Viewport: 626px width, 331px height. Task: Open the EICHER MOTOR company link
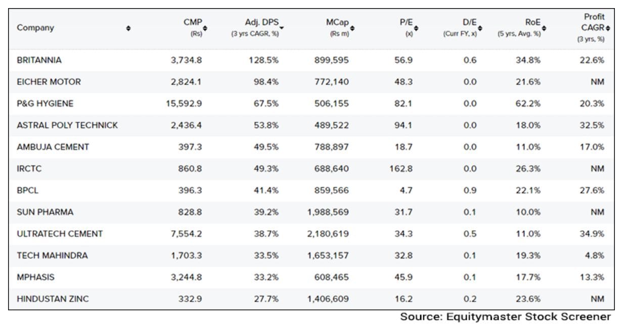(49, 82)
